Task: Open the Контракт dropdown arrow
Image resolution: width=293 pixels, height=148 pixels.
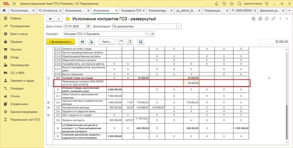Action: coord(148,34)
